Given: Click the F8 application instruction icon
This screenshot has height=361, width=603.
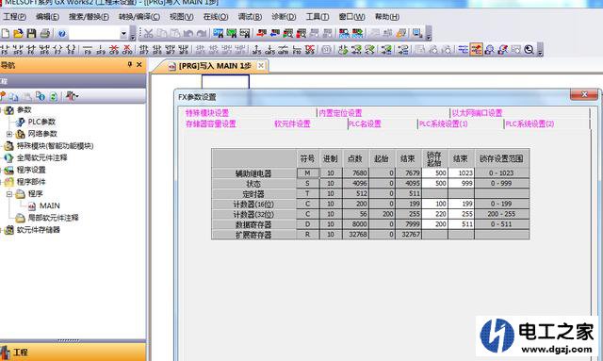Looking at the screenshot, I should [71, 50].
